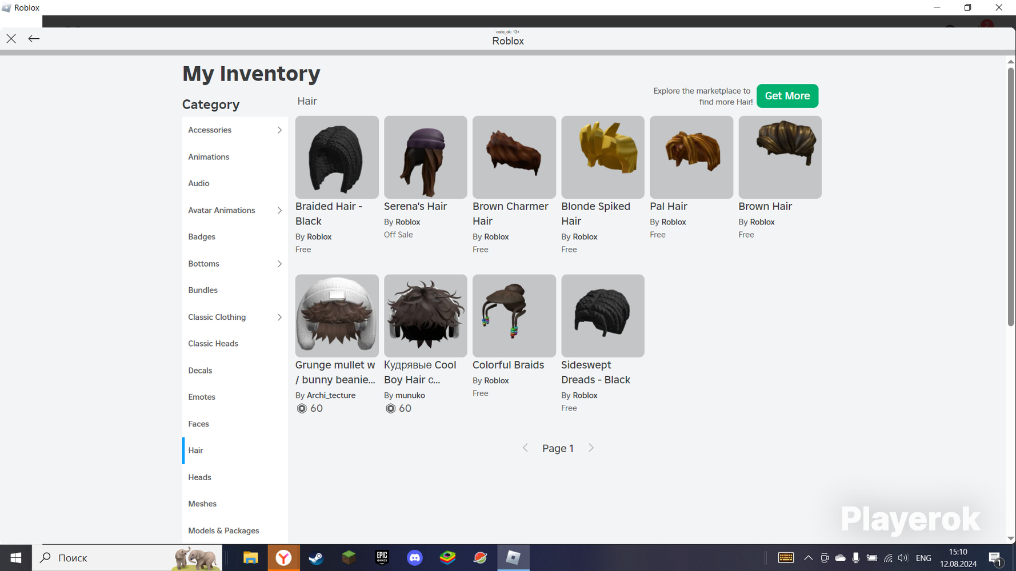This screenshot has height=571, width=1016.
Task: Select the Roblox taskbar icon
Action: pos(513,558)
